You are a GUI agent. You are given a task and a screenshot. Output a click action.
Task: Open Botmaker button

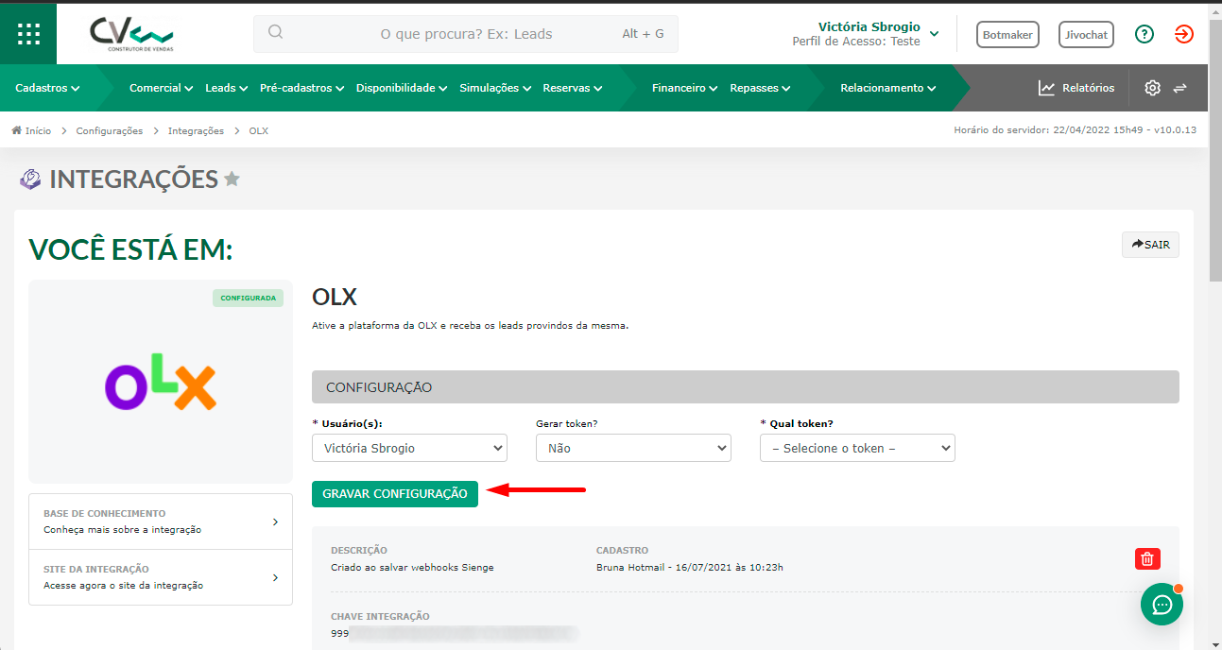(1007, 34)
